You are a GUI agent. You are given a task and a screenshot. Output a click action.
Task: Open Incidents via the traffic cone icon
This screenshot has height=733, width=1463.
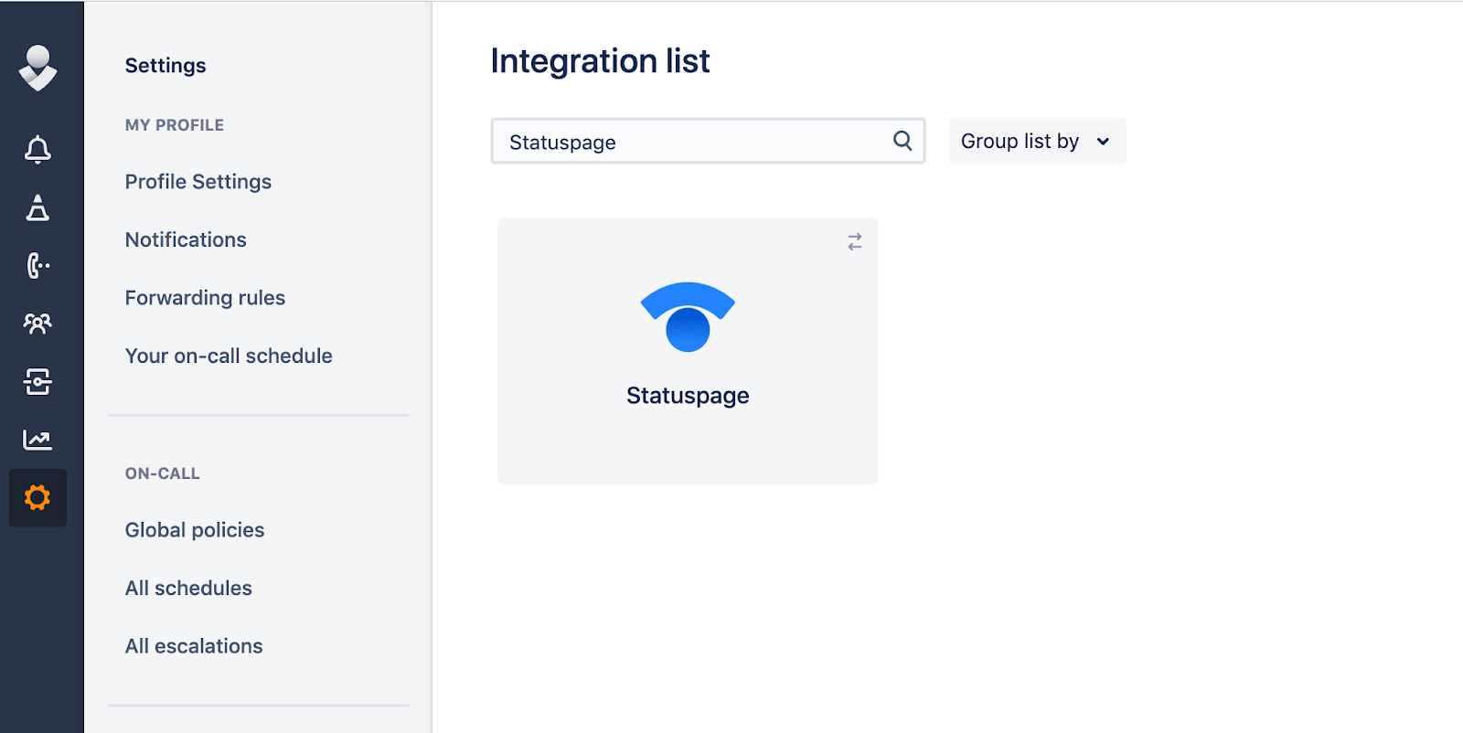(x=37, y=208)
